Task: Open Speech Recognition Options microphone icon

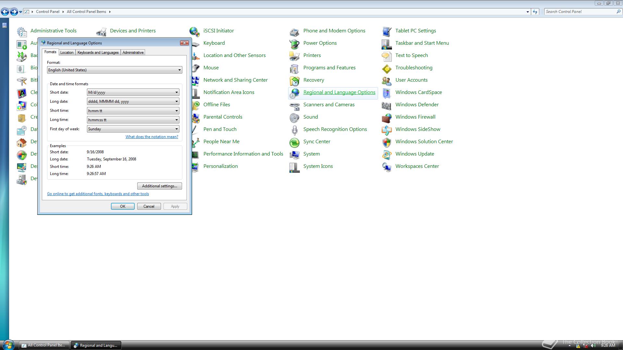Action: 295,130
